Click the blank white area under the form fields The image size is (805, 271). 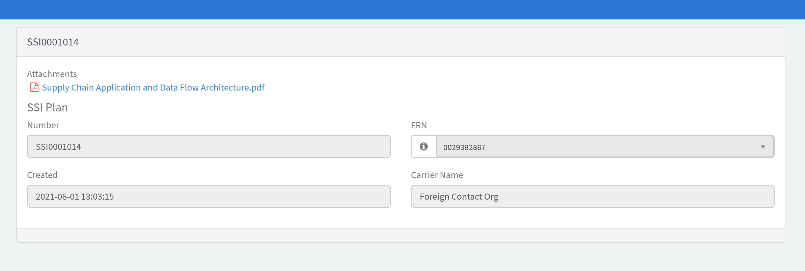[x=401, y=218]
